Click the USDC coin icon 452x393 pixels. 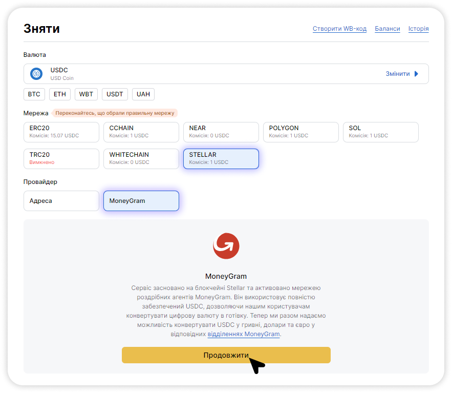(36, 74)
